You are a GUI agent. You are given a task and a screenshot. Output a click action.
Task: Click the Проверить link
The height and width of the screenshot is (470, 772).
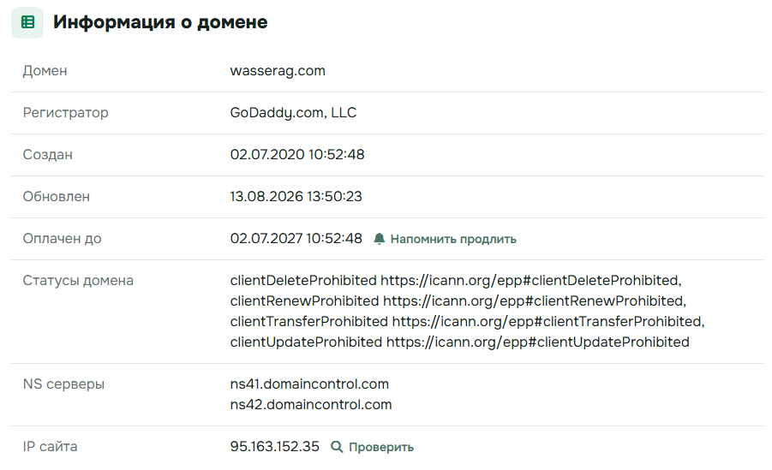pyautogui.click(x=381, y=447)
